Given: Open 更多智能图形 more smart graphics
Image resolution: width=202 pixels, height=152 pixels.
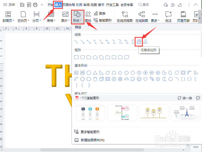Looking at the screenshot, I should [87, 132].
